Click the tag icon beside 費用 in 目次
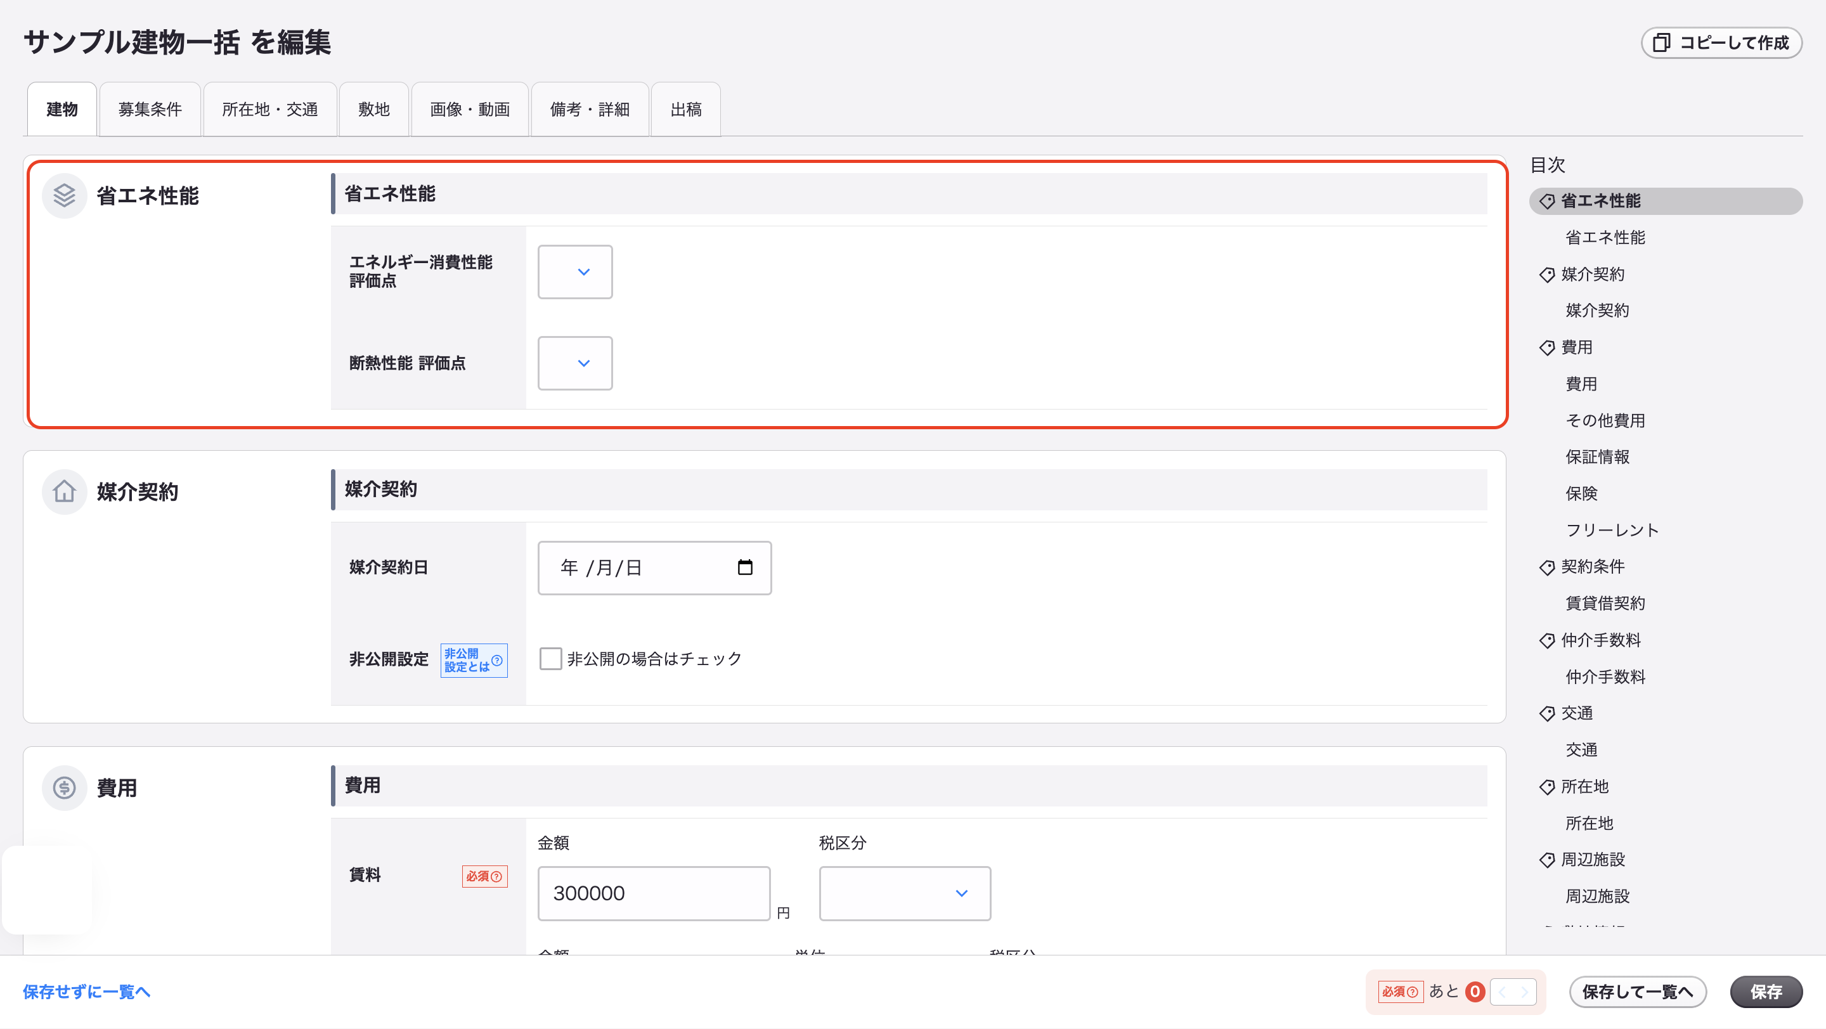 1547,347
